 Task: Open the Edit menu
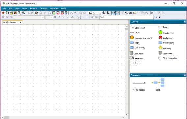[10, 9]
